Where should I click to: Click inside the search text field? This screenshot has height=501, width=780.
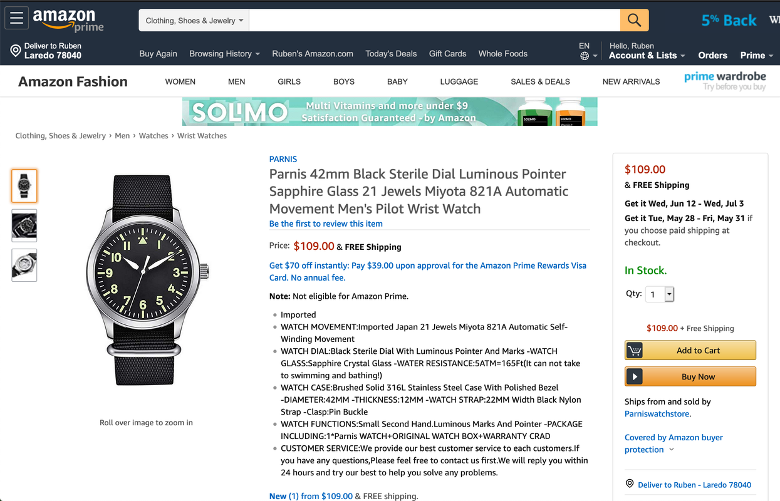tap(434, 20)
